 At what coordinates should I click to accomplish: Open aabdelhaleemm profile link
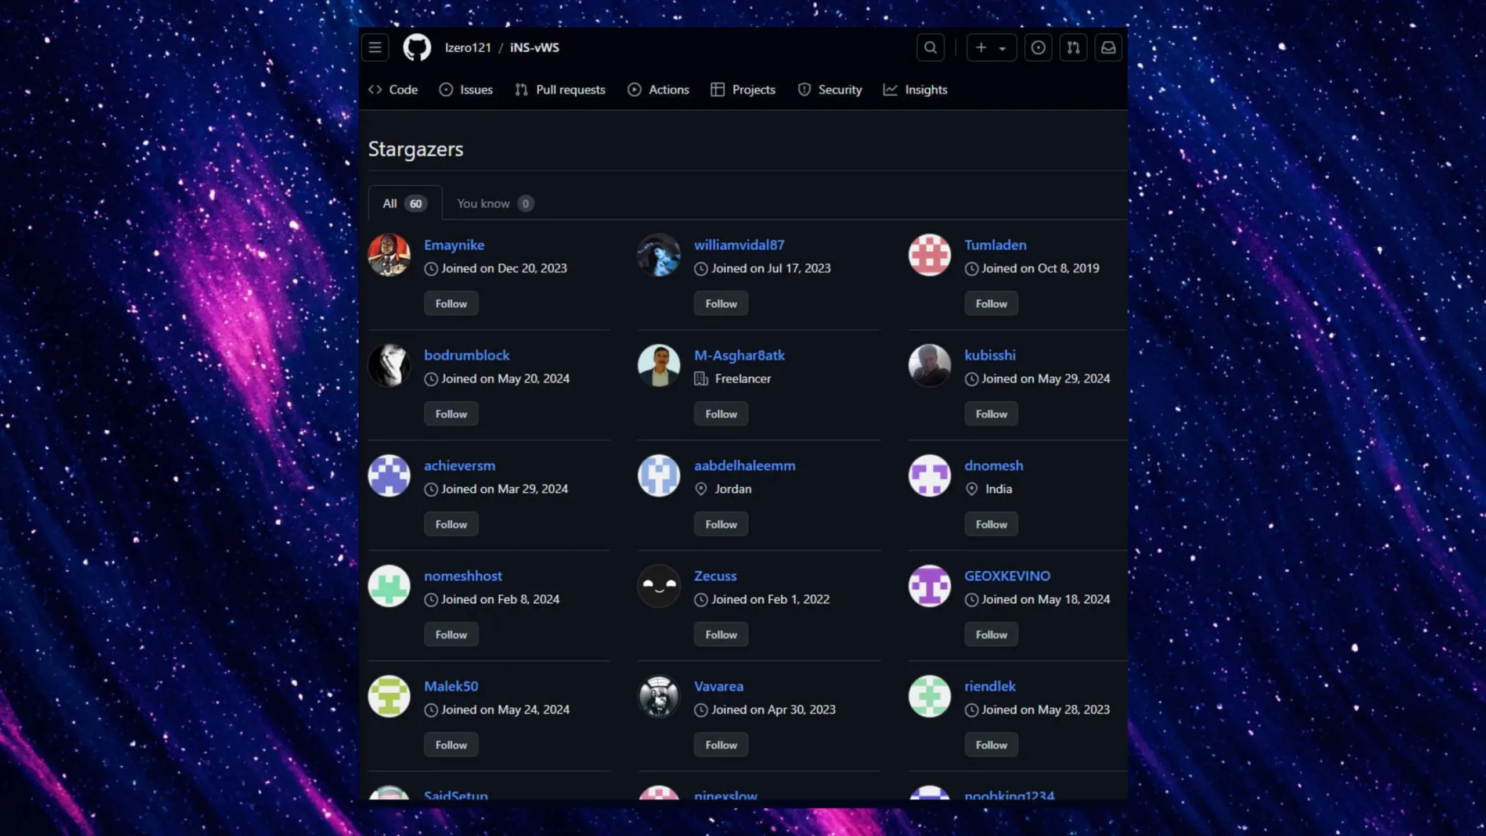click(745, 466)
